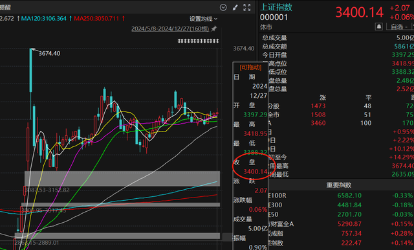
Task: Click the +0.95% period change value
Action: coord(403,131)
